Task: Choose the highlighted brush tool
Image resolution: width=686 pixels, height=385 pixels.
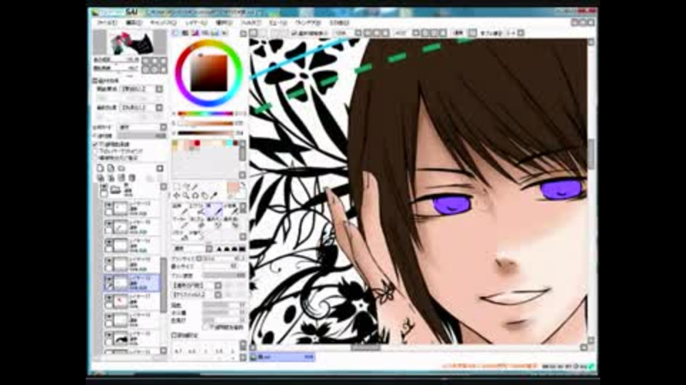Action: coord(214,210)
